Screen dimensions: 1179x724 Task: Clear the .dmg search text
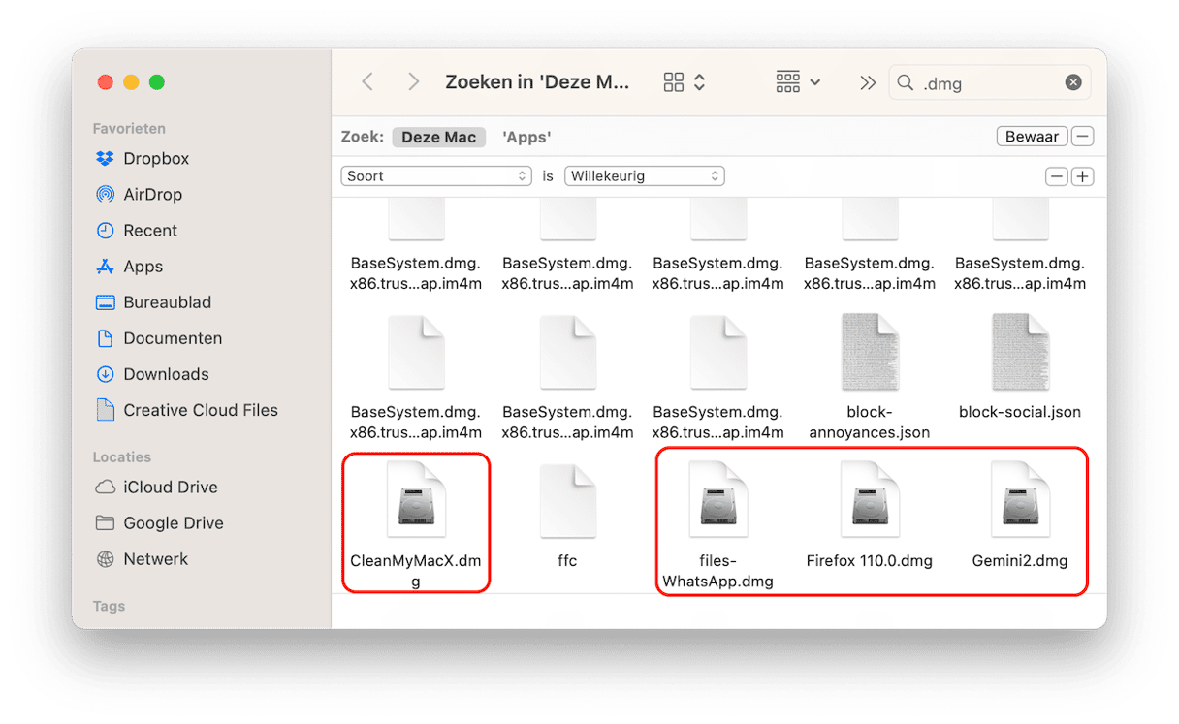pos(1073,82)
